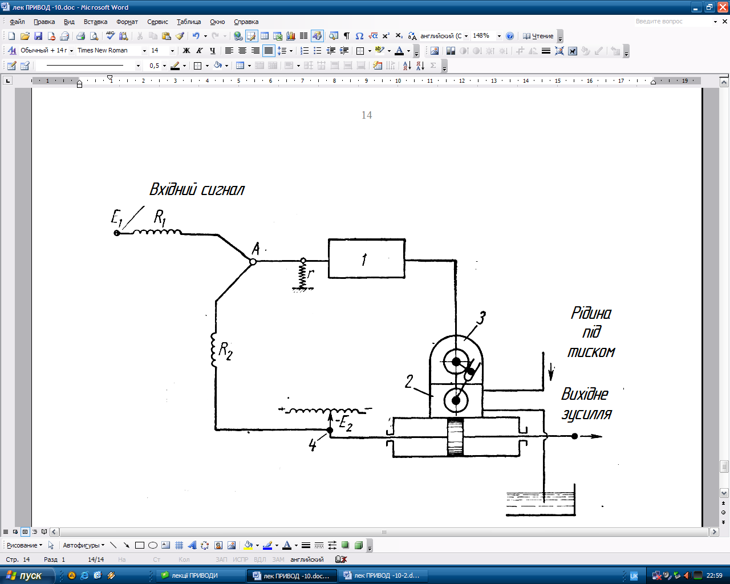Switch to print layout view button

point(25,532)
